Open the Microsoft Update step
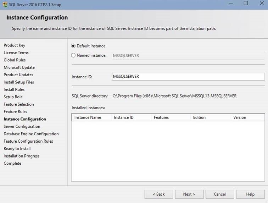 click(x=19, y=67)
